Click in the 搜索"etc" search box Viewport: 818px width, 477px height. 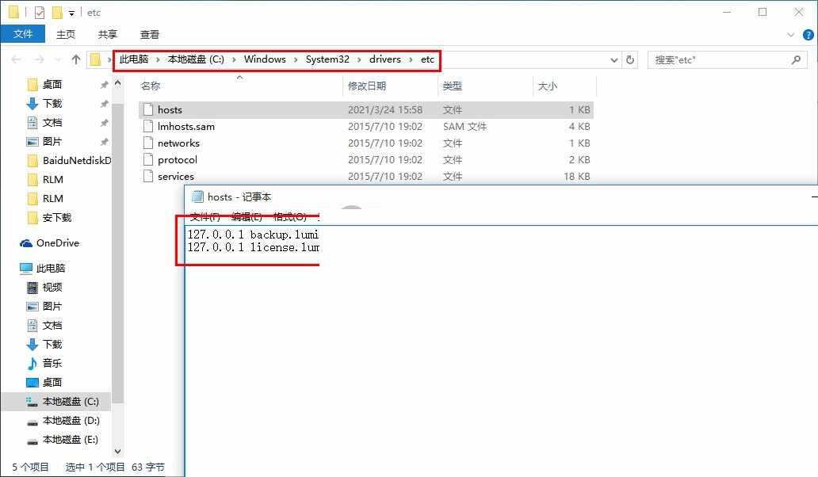click(717, 59)
